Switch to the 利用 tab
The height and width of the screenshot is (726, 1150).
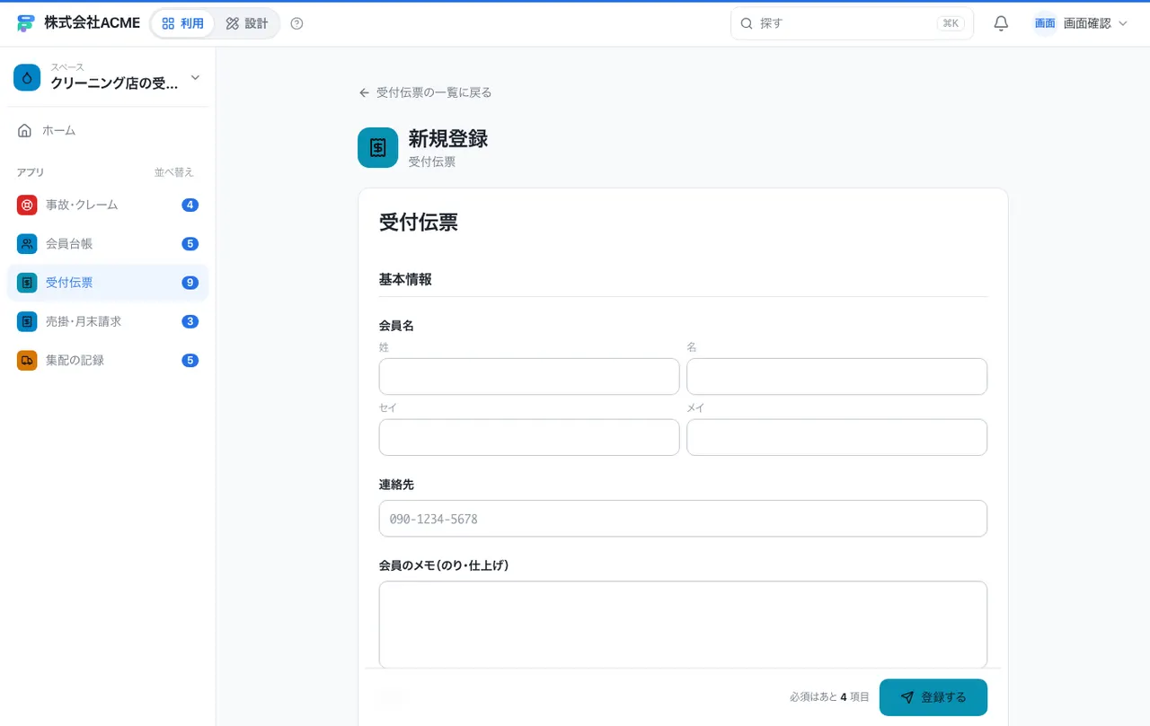(183, 23)
